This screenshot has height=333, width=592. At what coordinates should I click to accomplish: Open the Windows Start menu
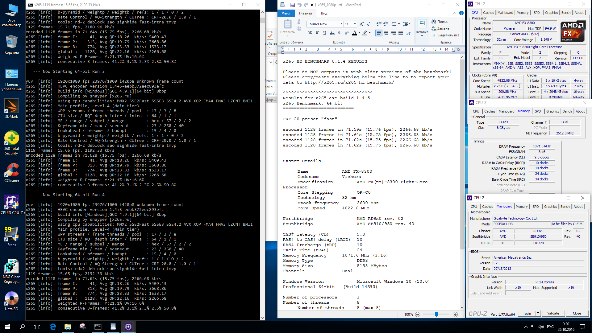[7, 327]
